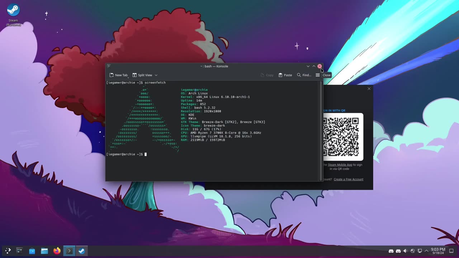Close the Konsole window
Screen dimensions: 459x258
click(x=320, y=66)
